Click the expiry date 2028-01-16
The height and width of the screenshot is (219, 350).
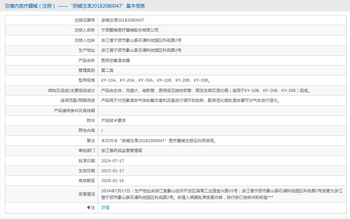point(112,181)
